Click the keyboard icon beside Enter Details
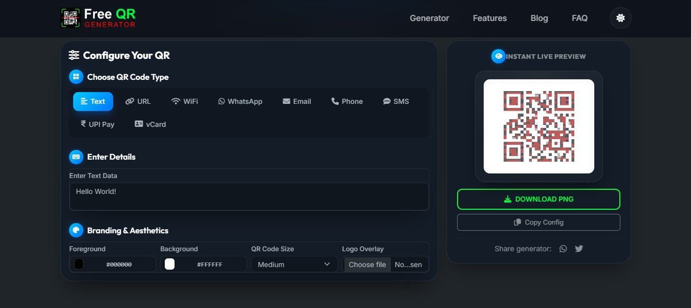 pos(76,157)
